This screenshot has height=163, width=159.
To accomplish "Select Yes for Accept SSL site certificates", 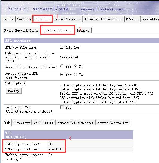I will 62,66.
